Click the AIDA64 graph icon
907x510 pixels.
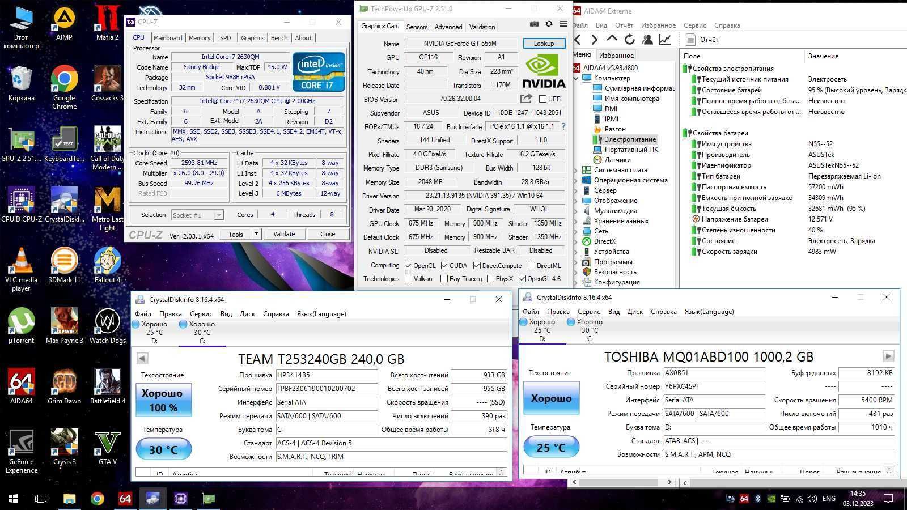tap(665, 39)
